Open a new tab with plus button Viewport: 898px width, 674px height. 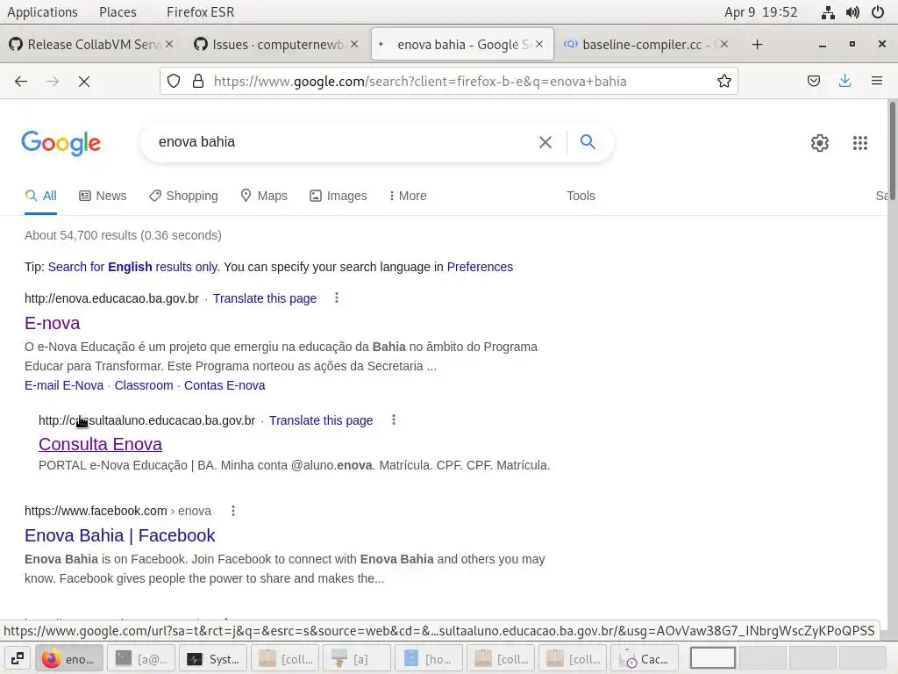click(757, 44)
